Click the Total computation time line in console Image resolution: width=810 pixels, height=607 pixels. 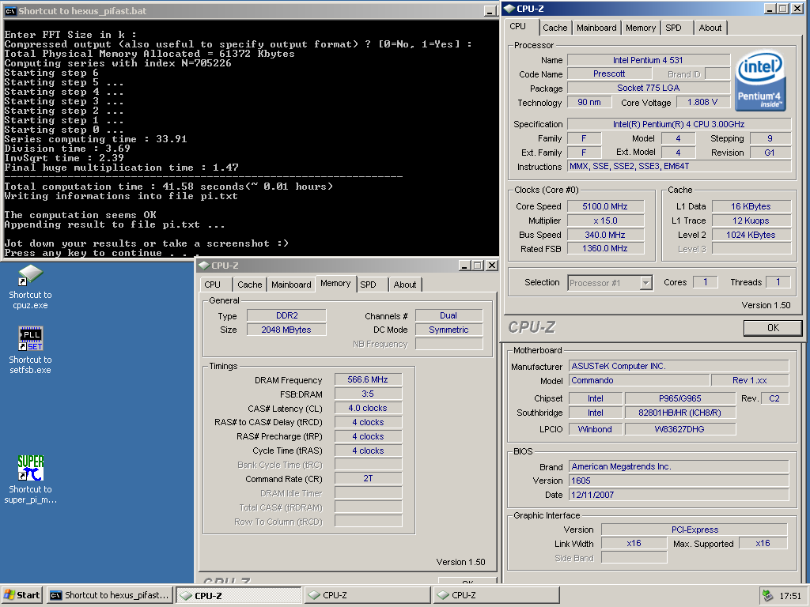point(168,187)
